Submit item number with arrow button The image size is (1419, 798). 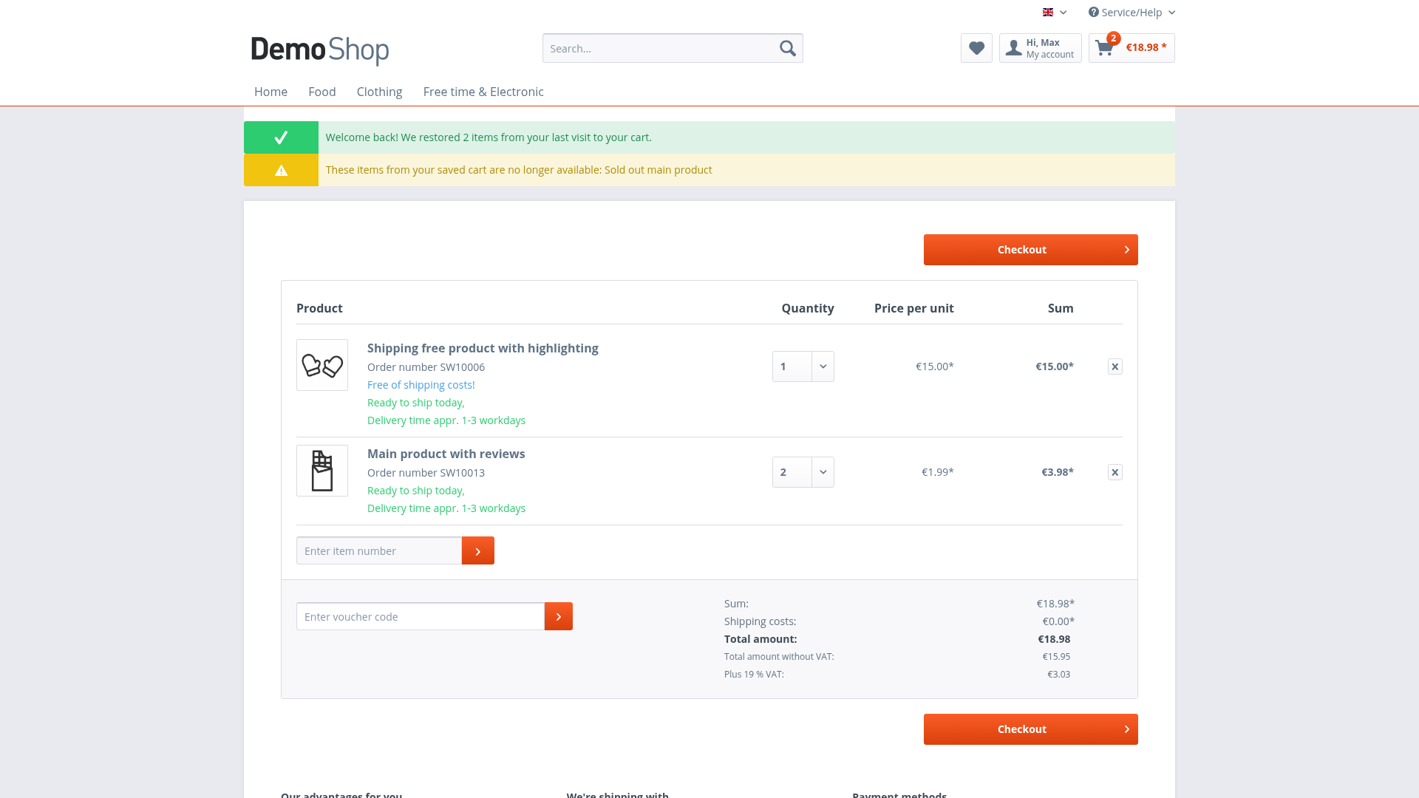pyautogui.click(x=478, y=550)
